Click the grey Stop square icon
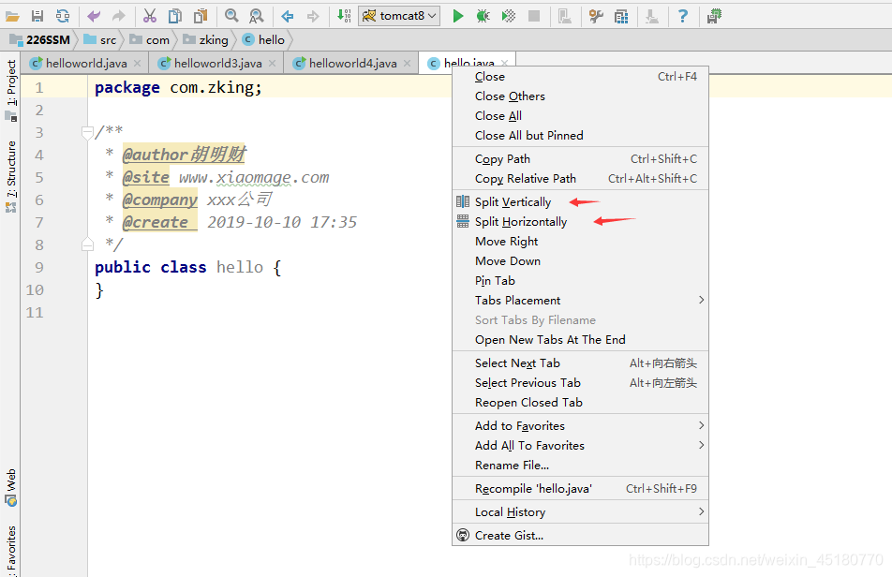The width and height of the screenshot is (892, 577). tap(534, 16)
